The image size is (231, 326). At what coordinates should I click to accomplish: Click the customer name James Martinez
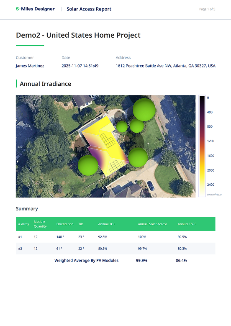[x=30, y=66]
